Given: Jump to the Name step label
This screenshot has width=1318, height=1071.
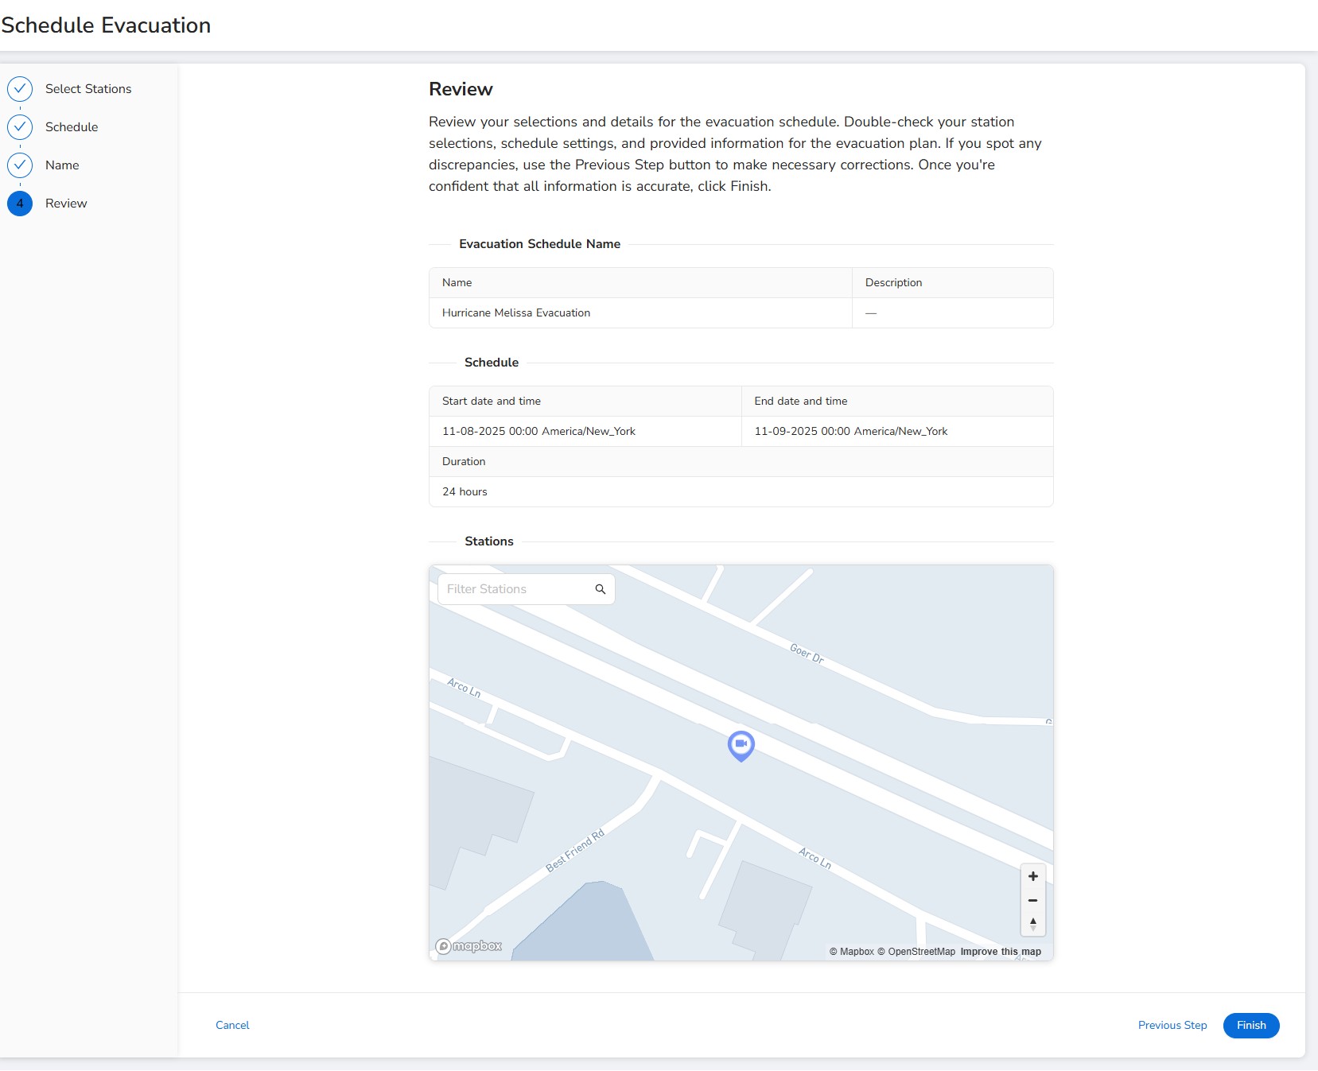Looking at the screenshot, I should [x=62, y=165].
